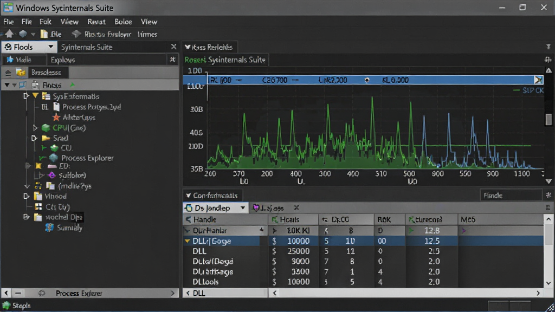Click the green Steple status bar icon
The width and height of the screenshot is (555, 312).
6,305
